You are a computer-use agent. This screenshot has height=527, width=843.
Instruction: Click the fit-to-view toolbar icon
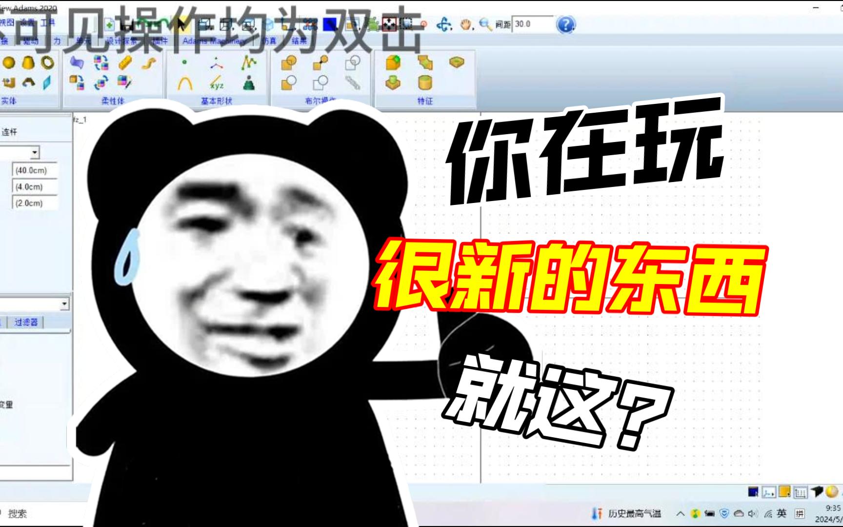tap(389, 24)
